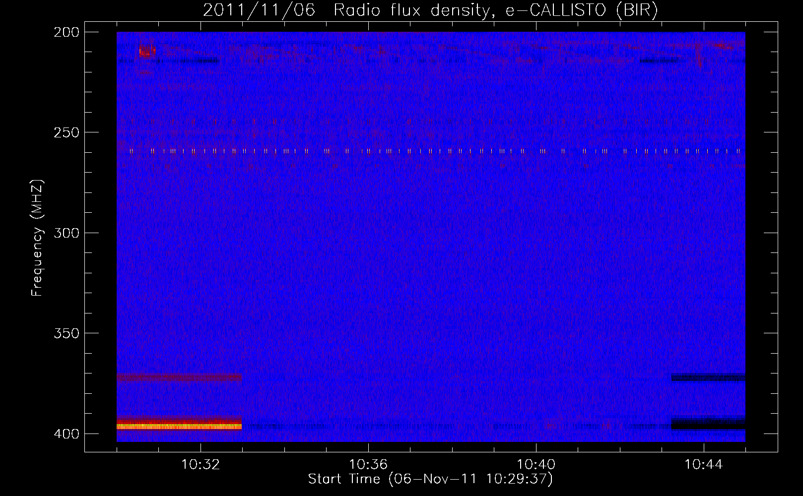Click the 400 frequency tick label
The image size is (803, 496).
[x=66, y=434]
